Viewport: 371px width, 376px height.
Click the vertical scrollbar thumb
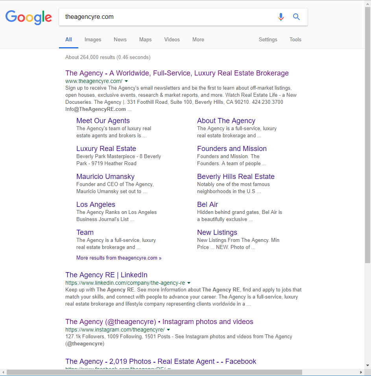[367, 135]
